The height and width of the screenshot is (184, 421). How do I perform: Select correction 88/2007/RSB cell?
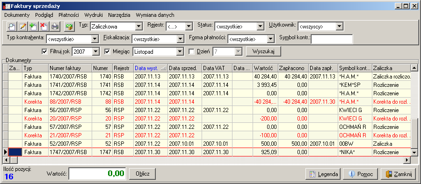pos(70,102)
